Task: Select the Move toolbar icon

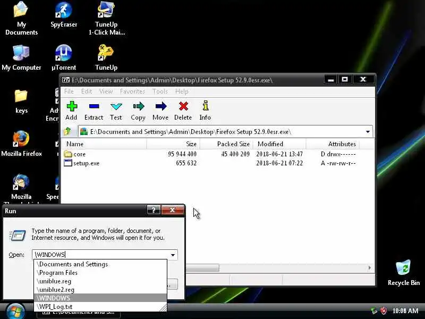Action: coord(160,111)
